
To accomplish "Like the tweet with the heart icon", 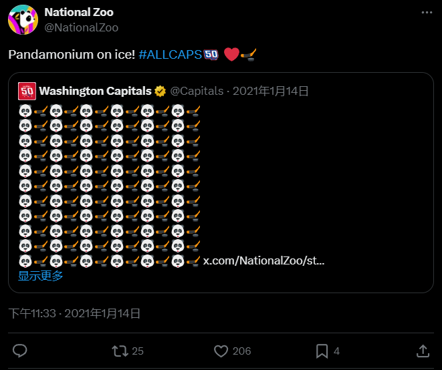I will pyautogui.click(x=221, y=351).
